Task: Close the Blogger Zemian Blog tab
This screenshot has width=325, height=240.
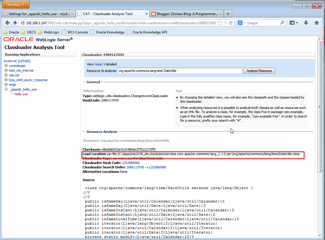Action: [x=221, y=14]
